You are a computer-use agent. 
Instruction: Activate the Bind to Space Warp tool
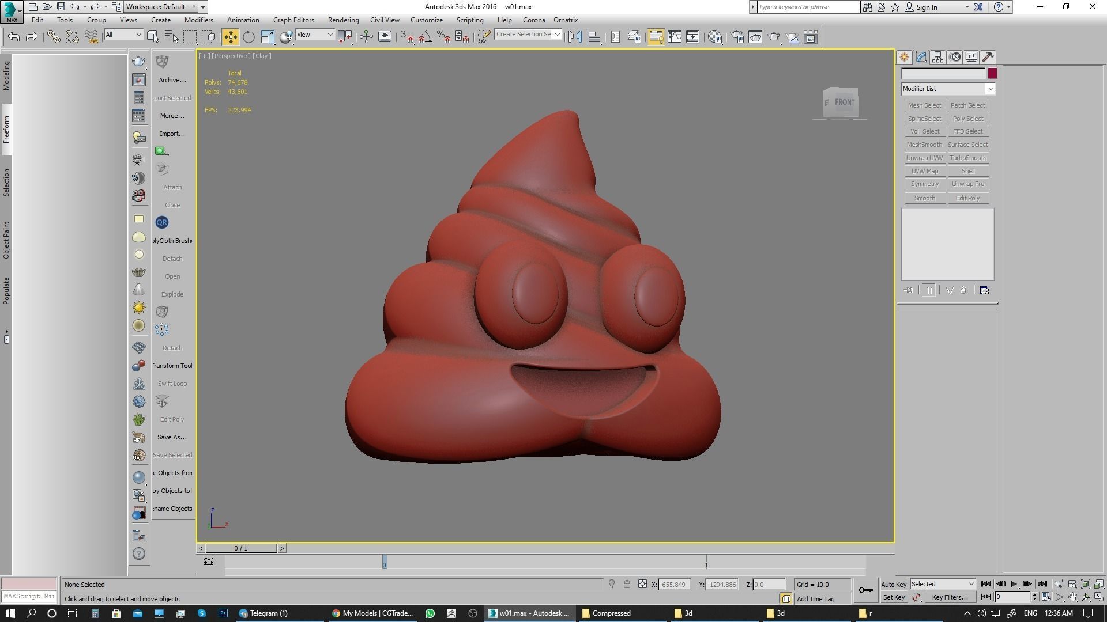[91, 37]
